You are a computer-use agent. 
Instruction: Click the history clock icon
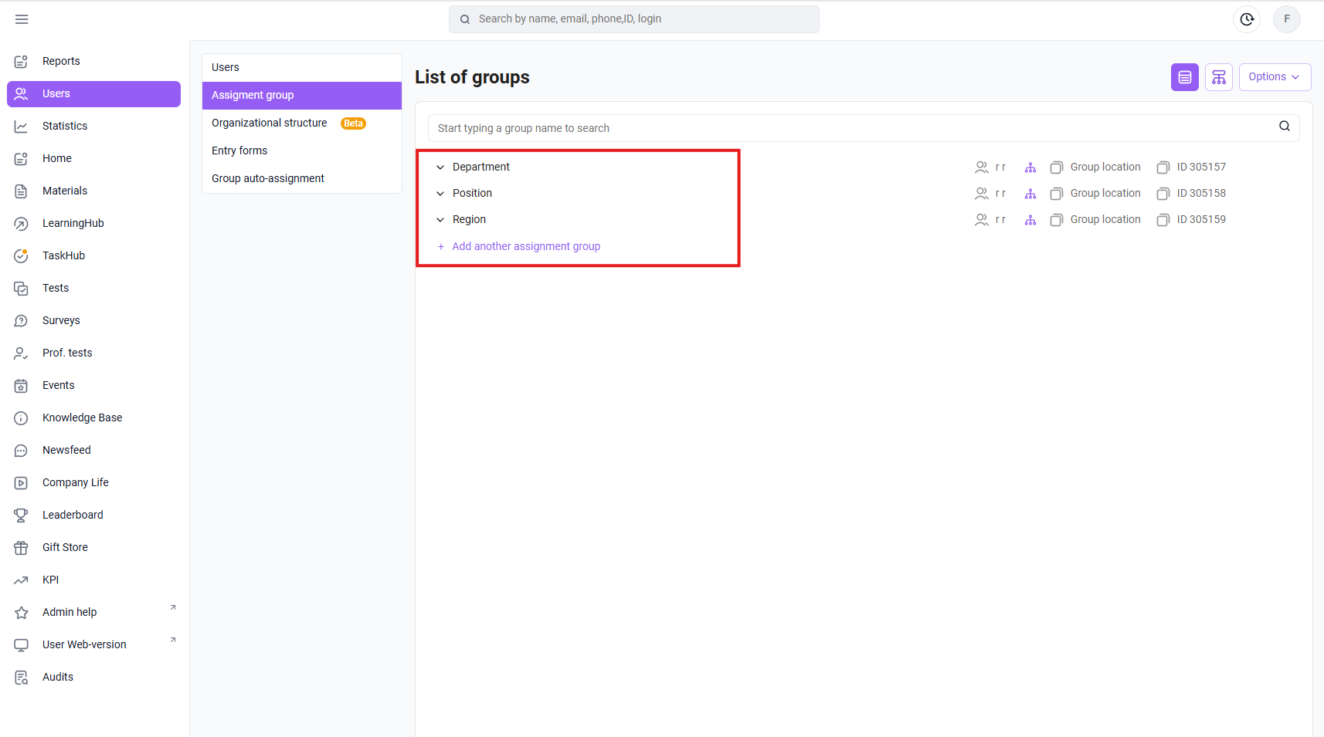[1247, 19]
